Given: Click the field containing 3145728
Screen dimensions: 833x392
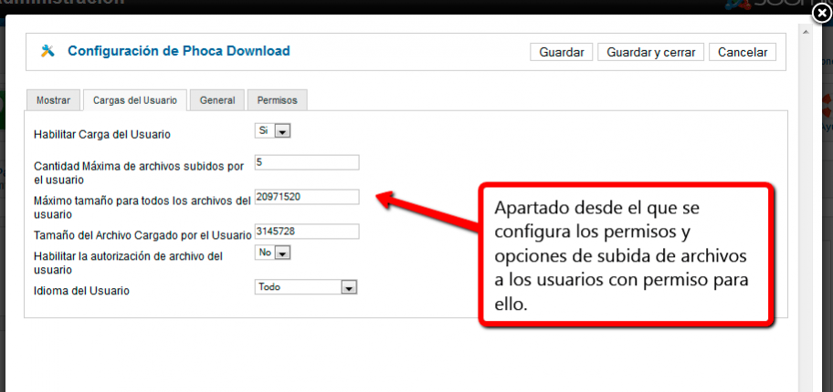Looking at the screenshot, I should (307, 232).
